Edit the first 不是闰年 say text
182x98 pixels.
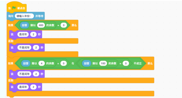tap(24, 47)
